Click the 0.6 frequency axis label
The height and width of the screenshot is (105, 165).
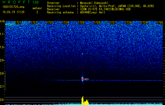(x=2, y=100)
